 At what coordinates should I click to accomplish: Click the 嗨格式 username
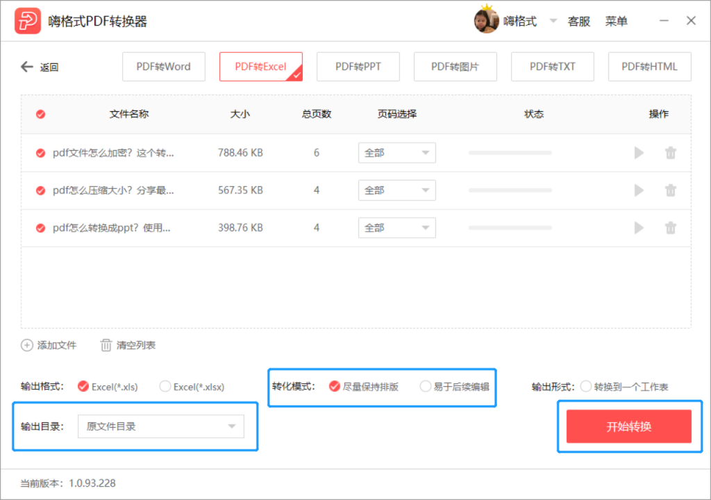click(x=519, y=22)
